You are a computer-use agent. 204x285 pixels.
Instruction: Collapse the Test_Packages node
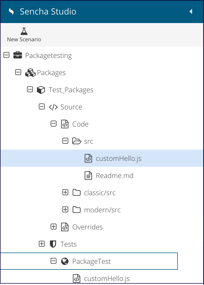point(30,90)
